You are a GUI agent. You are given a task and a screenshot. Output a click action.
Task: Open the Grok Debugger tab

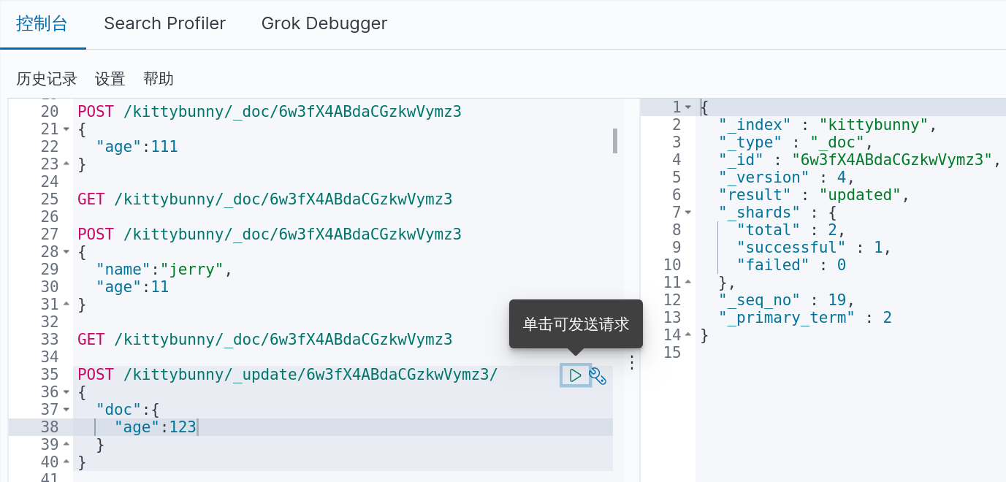tap(324, 23)
